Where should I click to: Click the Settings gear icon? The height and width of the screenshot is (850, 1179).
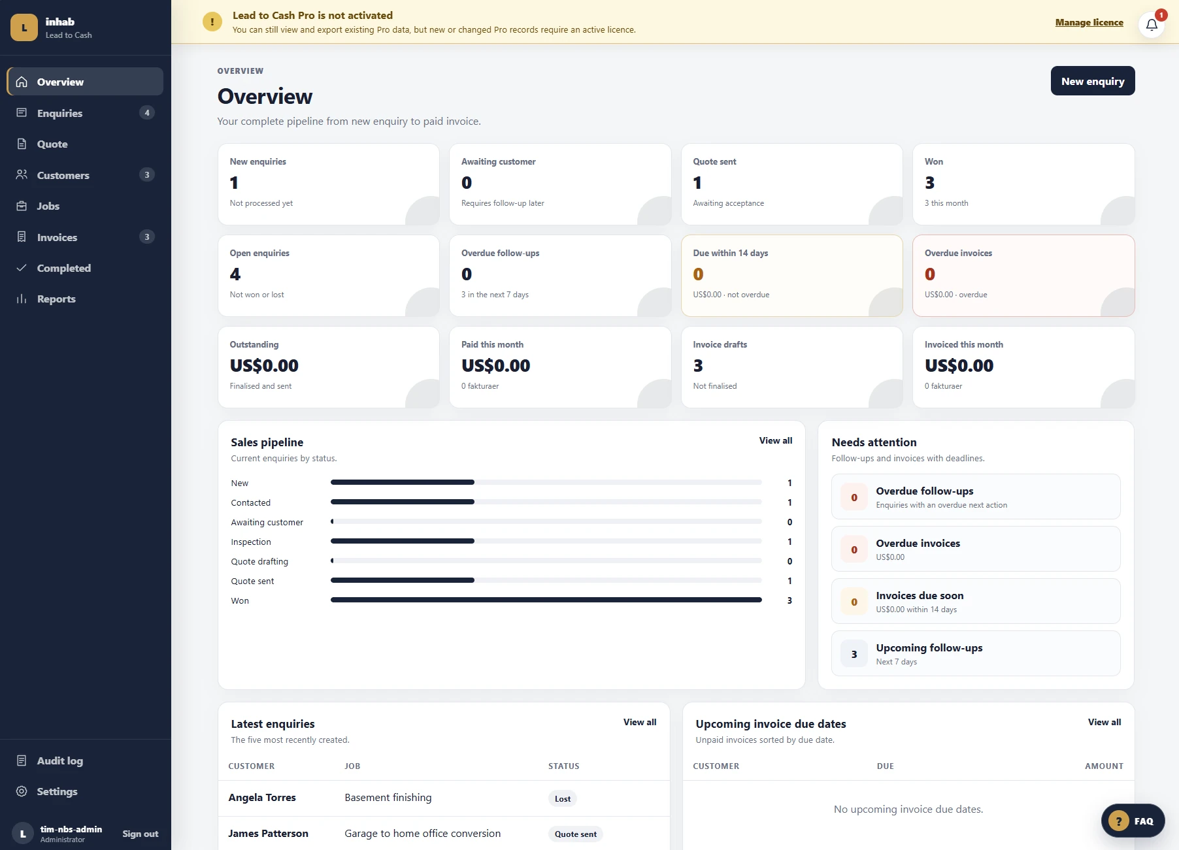(x=22, y=791)
